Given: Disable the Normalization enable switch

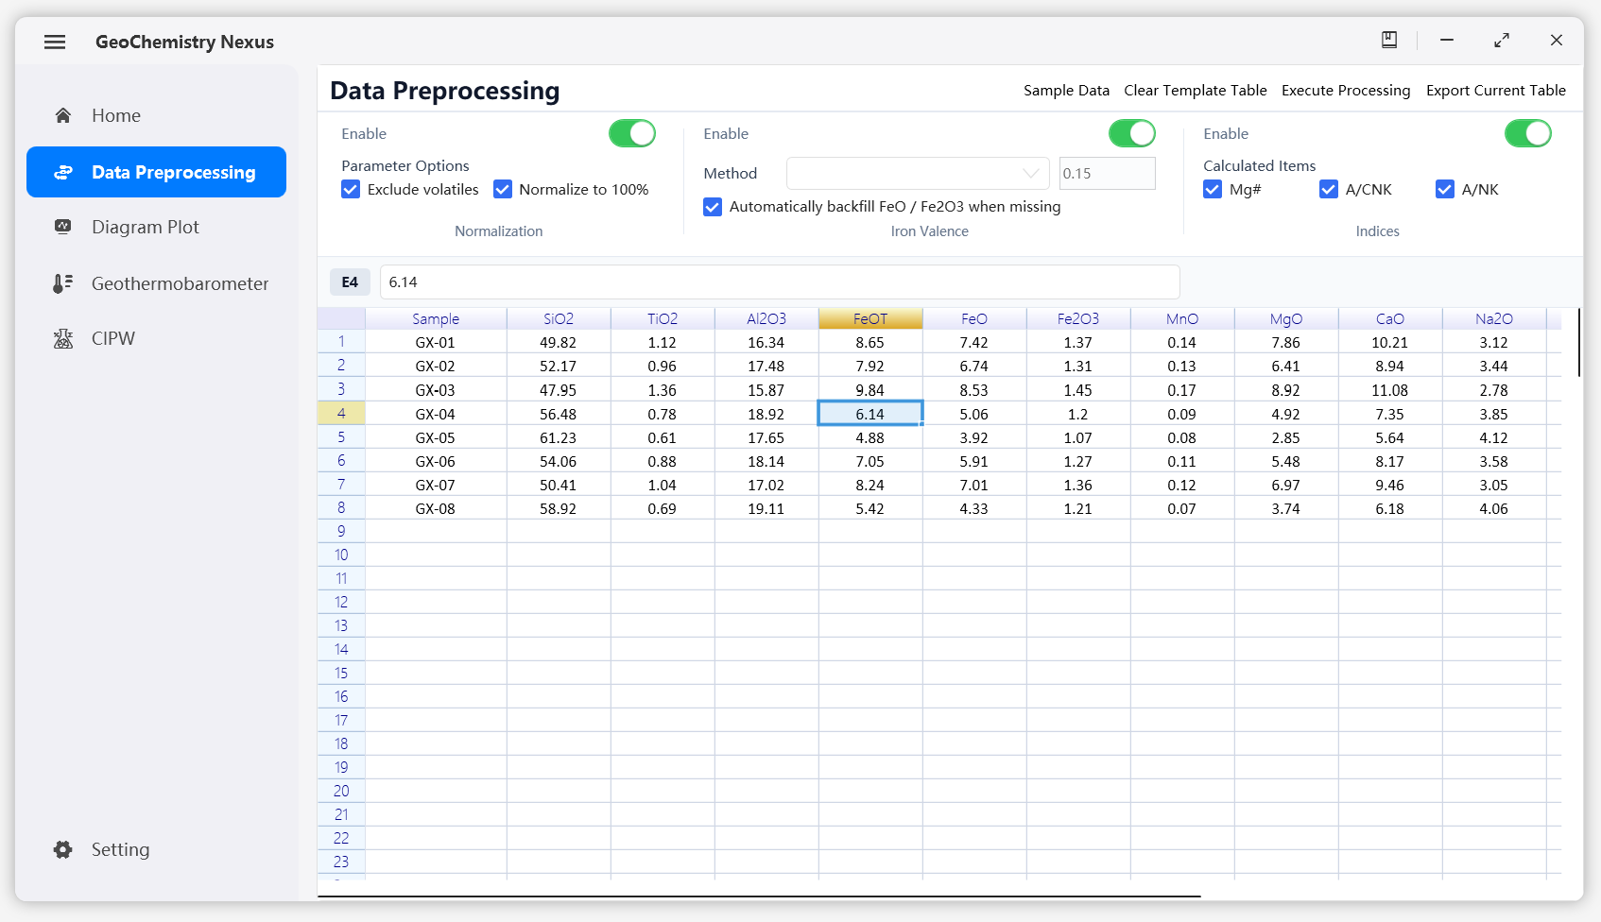Looking at the screenshot, I should [x=632, y=133].
